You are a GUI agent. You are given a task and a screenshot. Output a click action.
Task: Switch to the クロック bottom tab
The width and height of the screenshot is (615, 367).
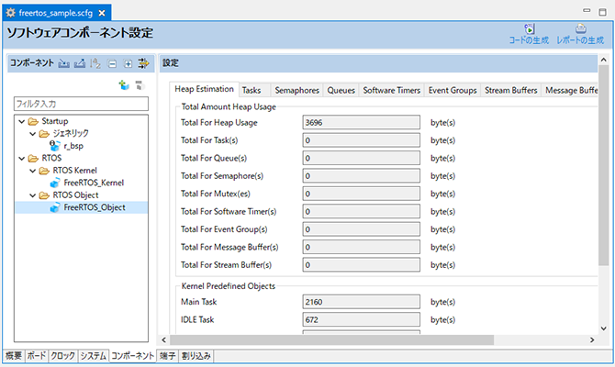[x=62, y=356]
